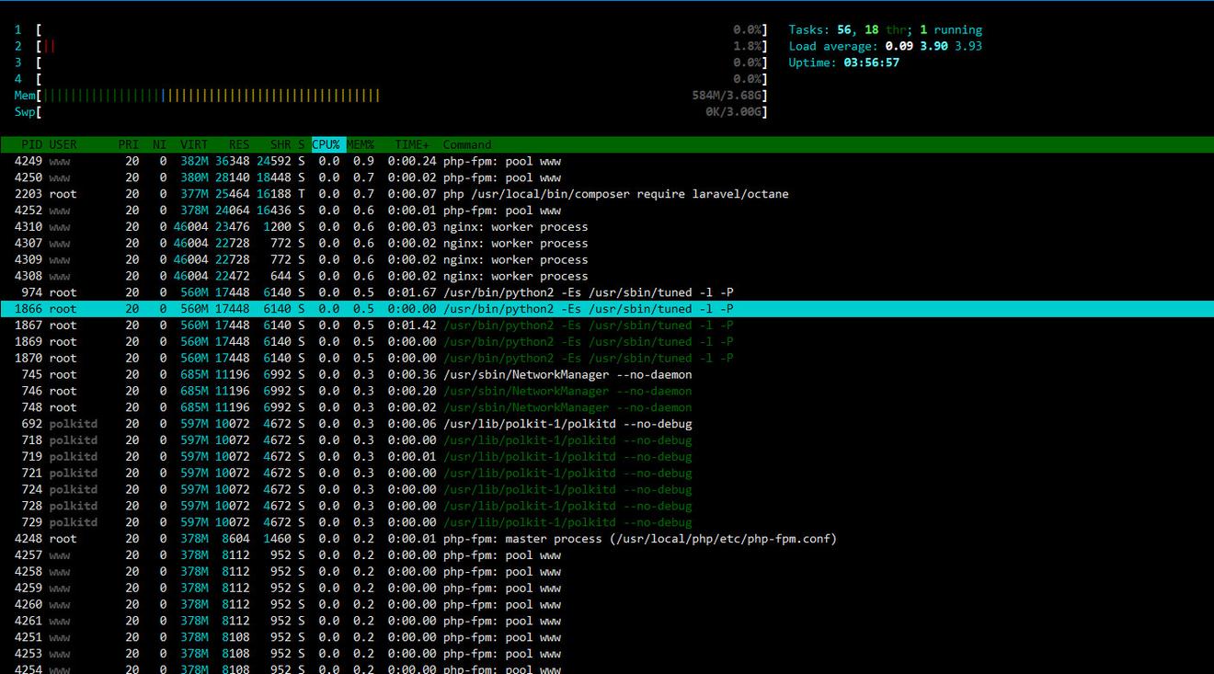Select the highlighted tuned process with PID 1866

[x=588, y=309]
